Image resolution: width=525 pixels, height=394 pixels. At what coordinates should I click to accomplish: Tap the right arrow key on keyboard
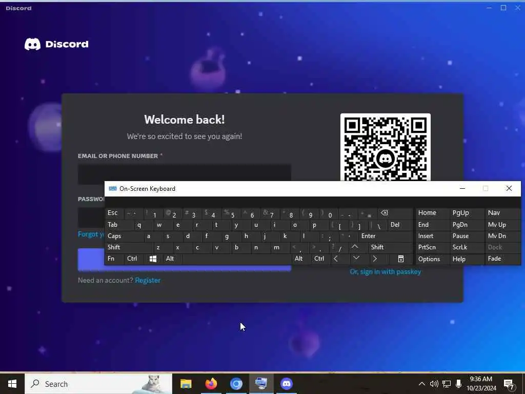coord(375,259)
